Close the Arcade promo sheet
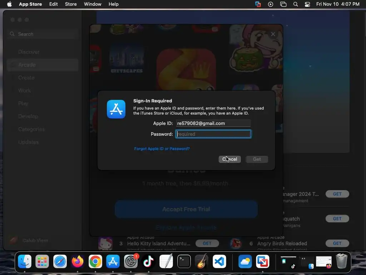 tap(273, 34)
